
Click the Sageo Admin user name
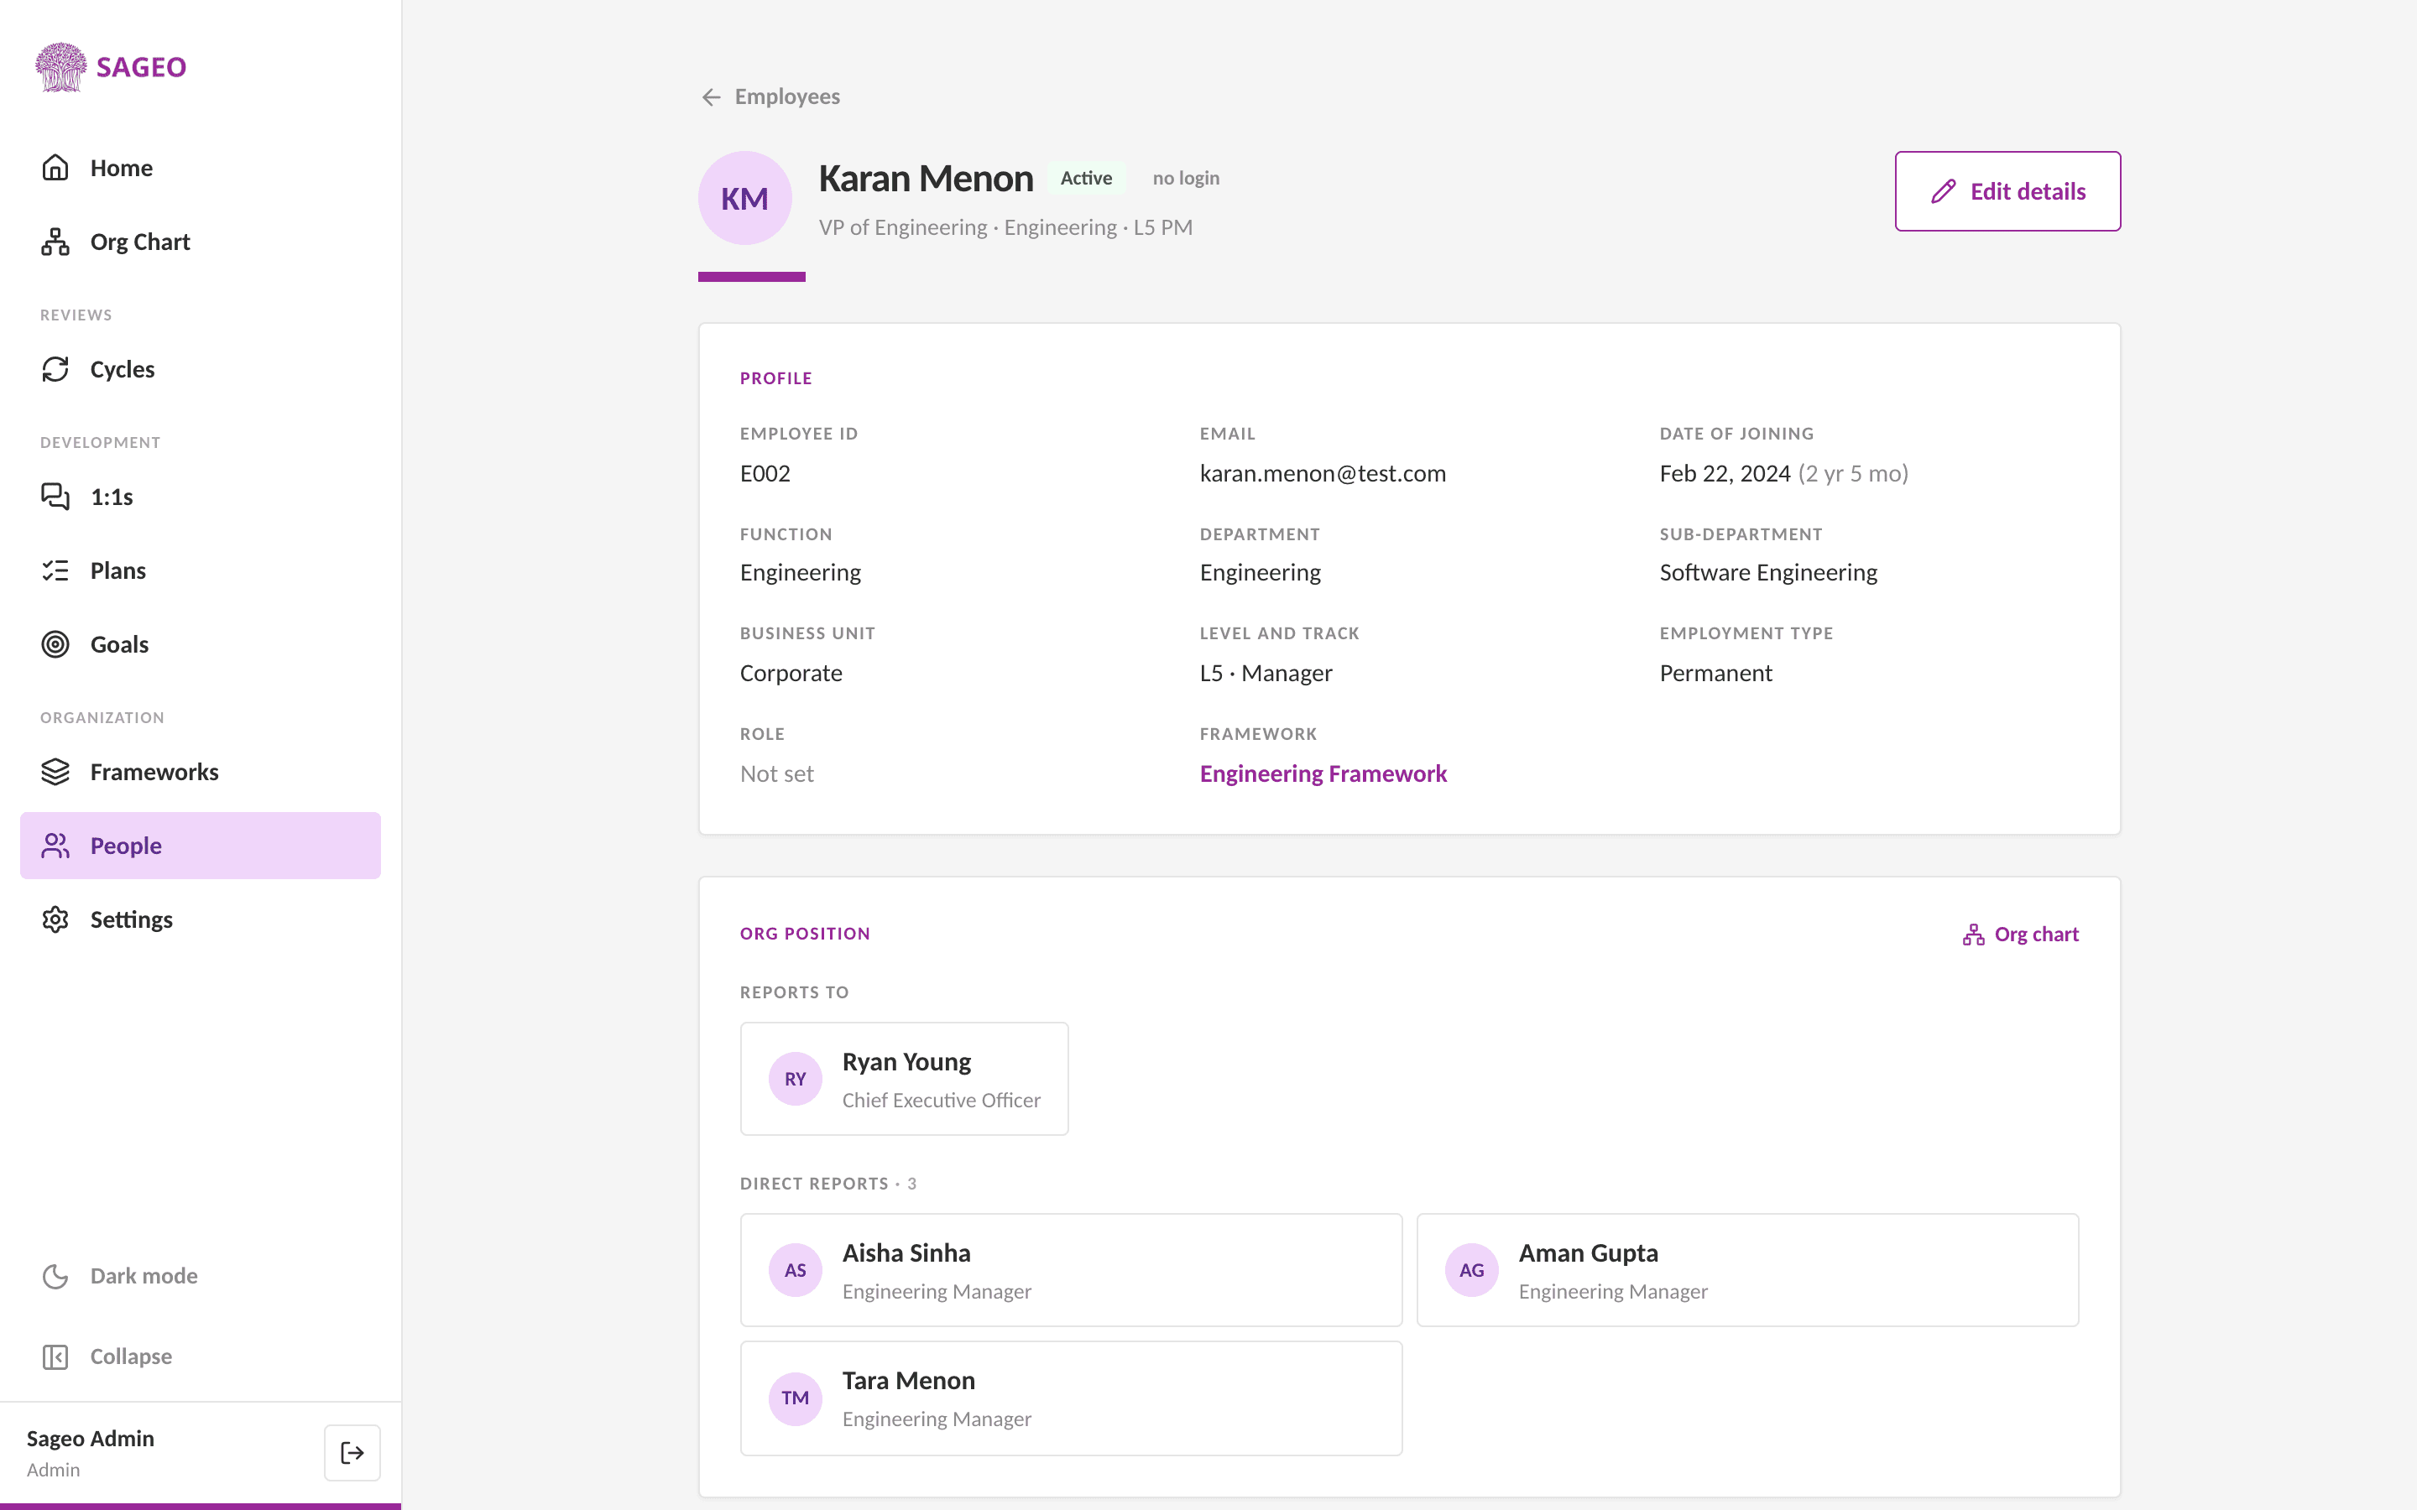pyautogui.click(x=90, y=1438)
